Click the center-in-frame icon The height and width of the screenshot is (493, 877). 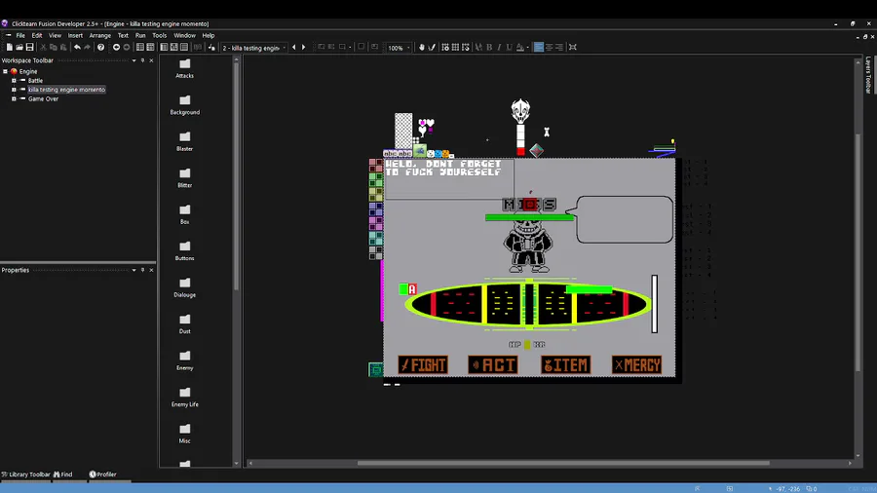pyautogui.click(x=573, y=48)
